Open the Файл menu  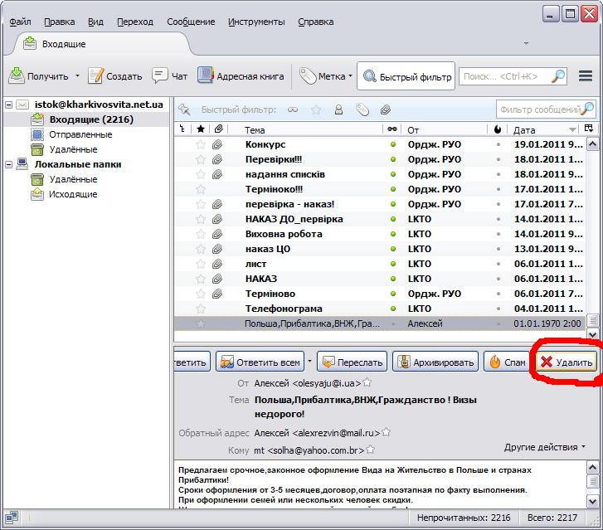coord(20,22)
